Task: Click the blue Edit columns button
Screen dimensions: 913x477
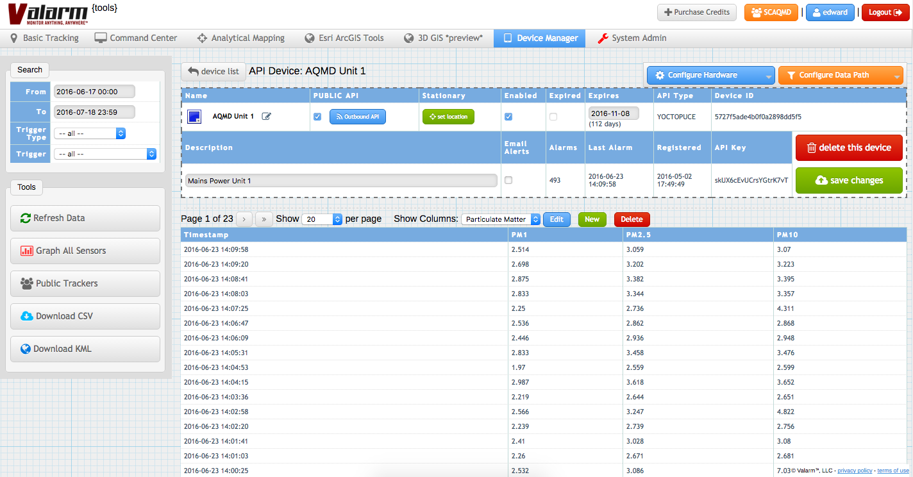Action: 557,219
